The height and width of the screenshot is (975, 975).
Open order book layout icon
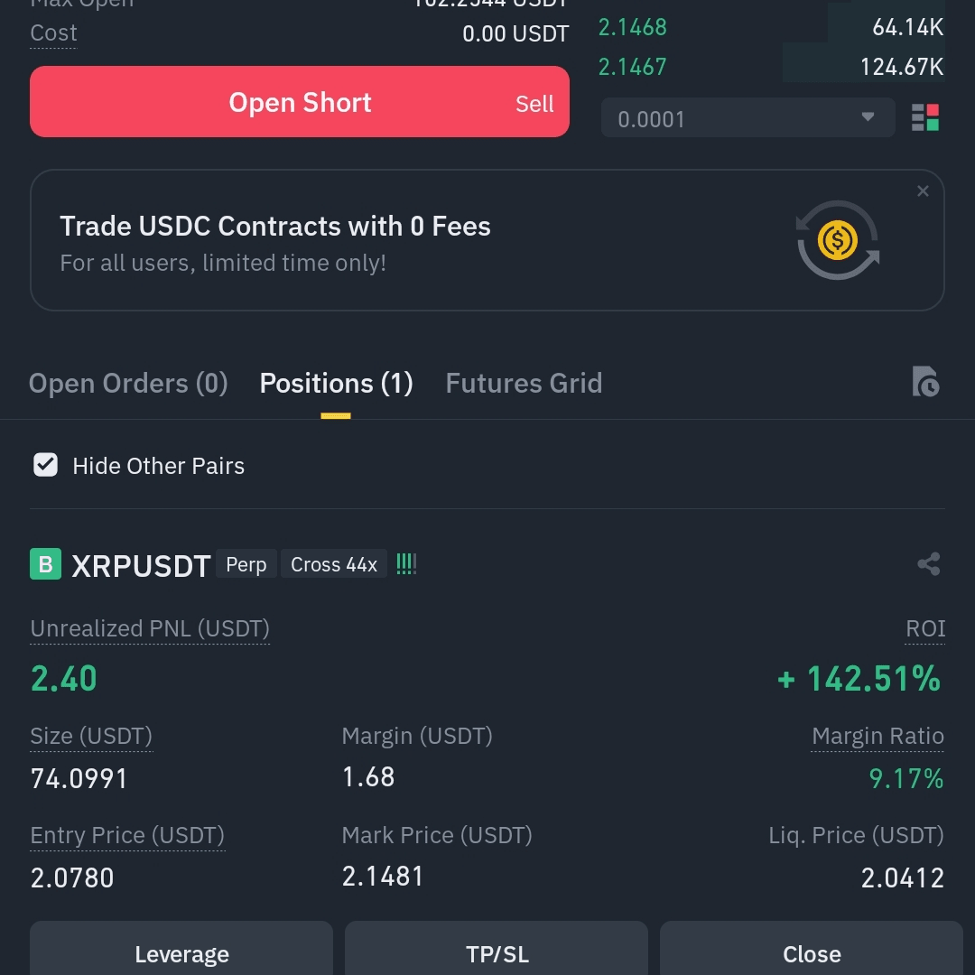[x=925, y=118]
